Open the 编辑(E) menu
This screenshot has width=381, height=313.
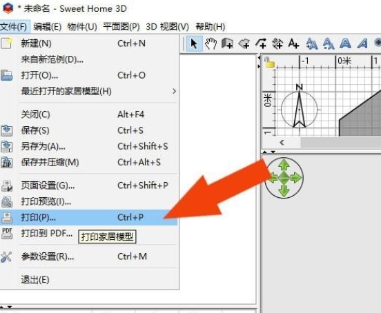click(x=48, y=26)
